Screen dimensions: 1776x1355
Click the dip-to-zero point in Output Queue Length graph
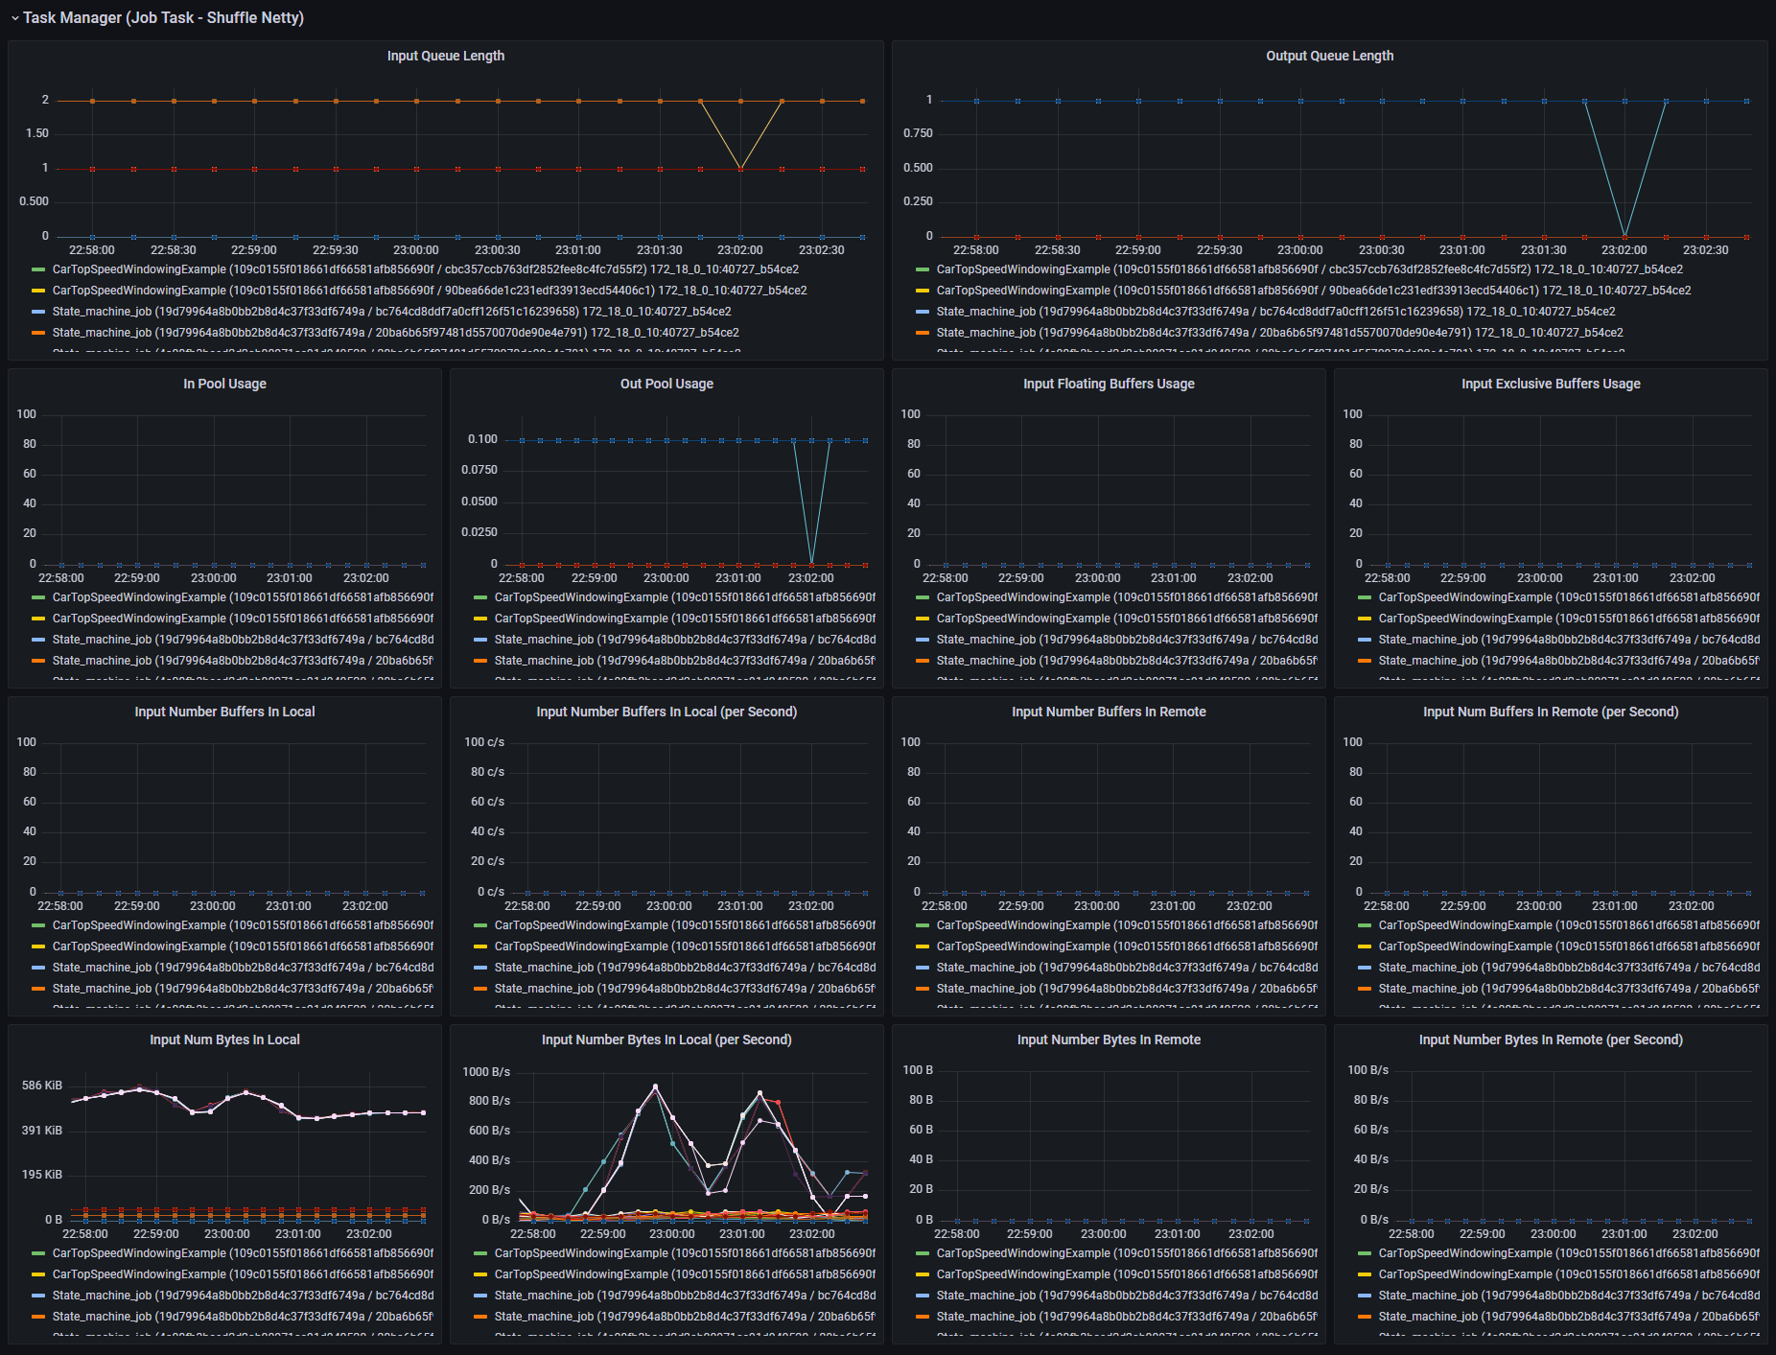(1624, 236)
